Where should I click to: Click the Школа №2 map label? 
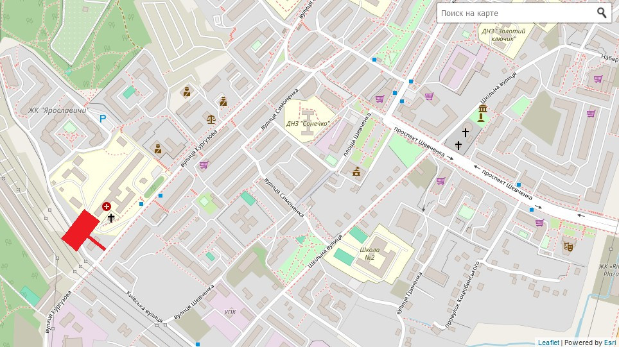369,253
